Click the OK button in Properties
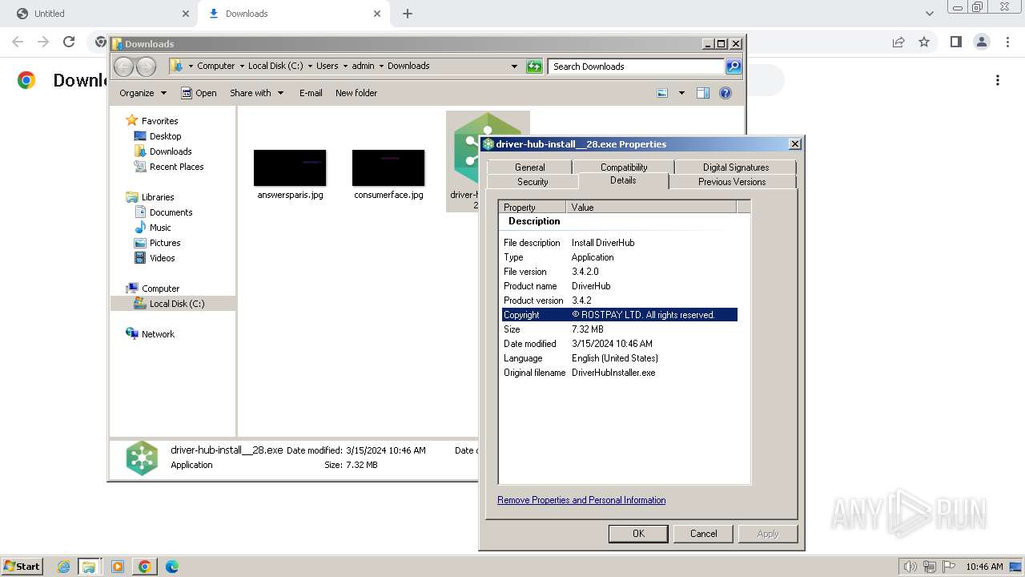The image size is (1025, 577). (x=638, y=534)
